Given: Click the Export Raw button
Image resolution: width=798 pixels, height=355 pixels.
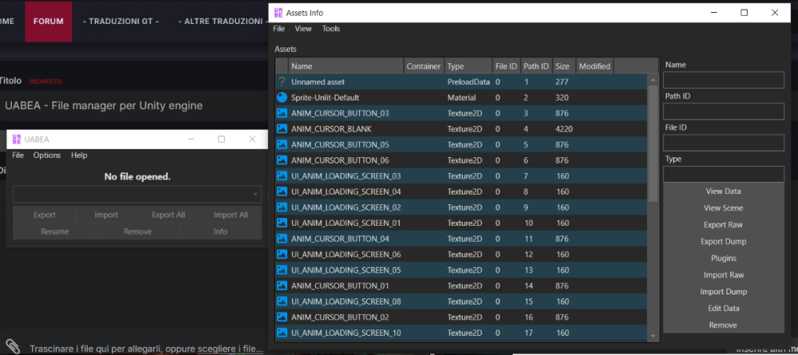Looking at the screenshot, I should click(723, 225).
